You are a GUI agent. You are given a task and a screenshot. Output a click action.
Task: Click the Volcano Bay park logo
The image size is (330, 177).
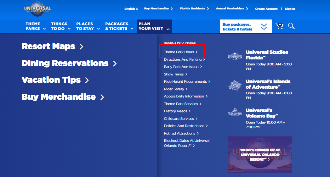click(x=236, y=113)
